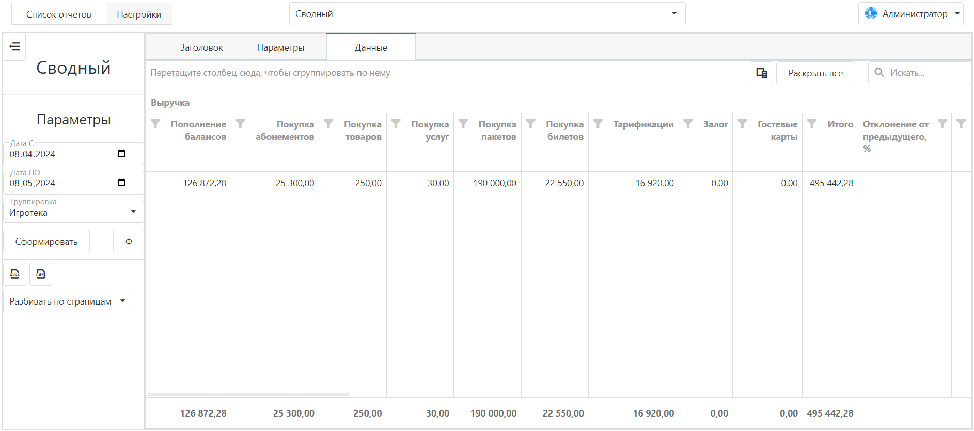This screenshot has width=974, height=431.
Task: Sort by Тарификации header
Action: click(643, 124)
